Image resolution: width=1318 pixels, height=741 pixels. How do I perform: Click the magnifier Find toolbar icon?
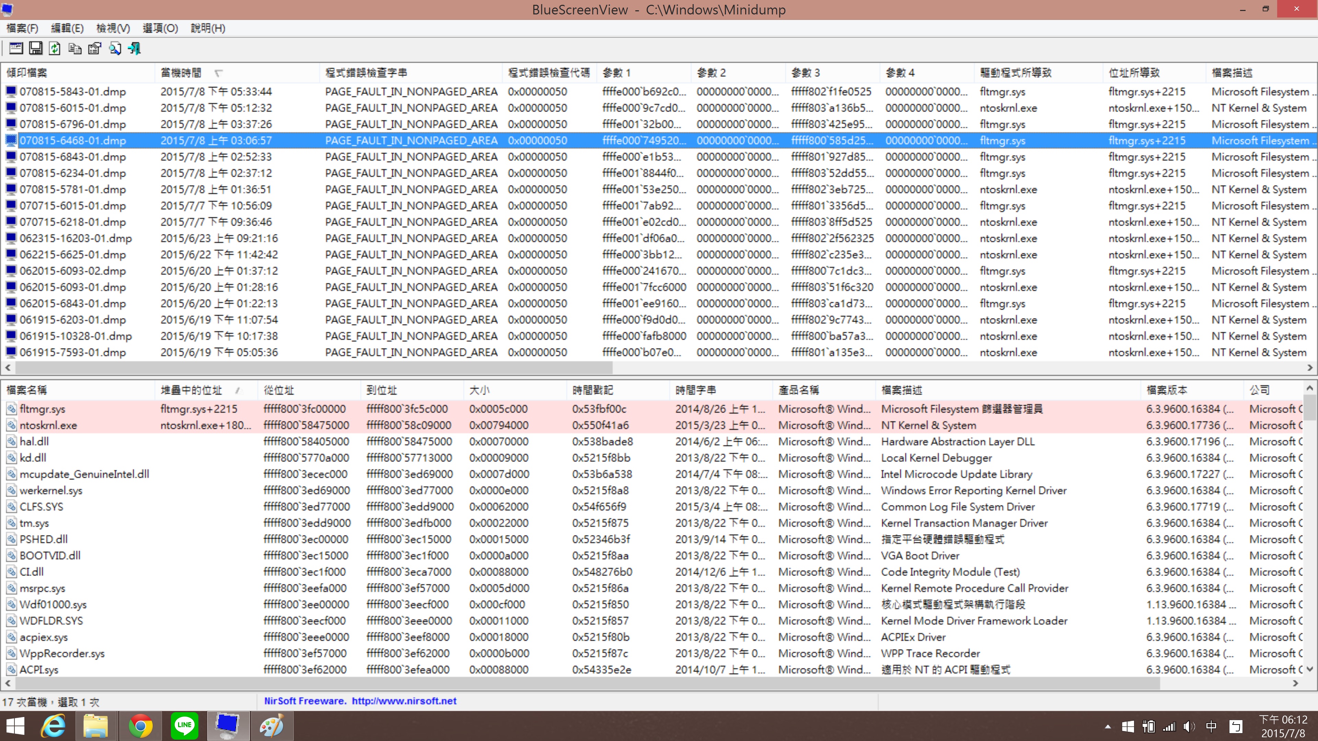(x=115, y=49)
